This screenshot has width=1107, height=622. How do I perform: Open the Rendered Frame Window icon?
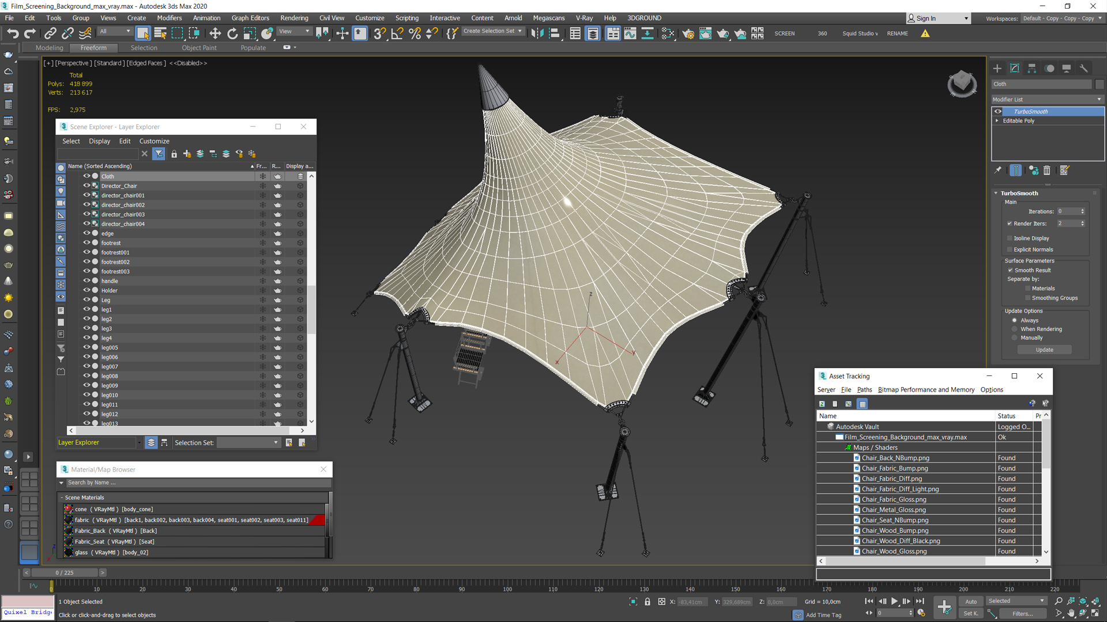[705, 33]
